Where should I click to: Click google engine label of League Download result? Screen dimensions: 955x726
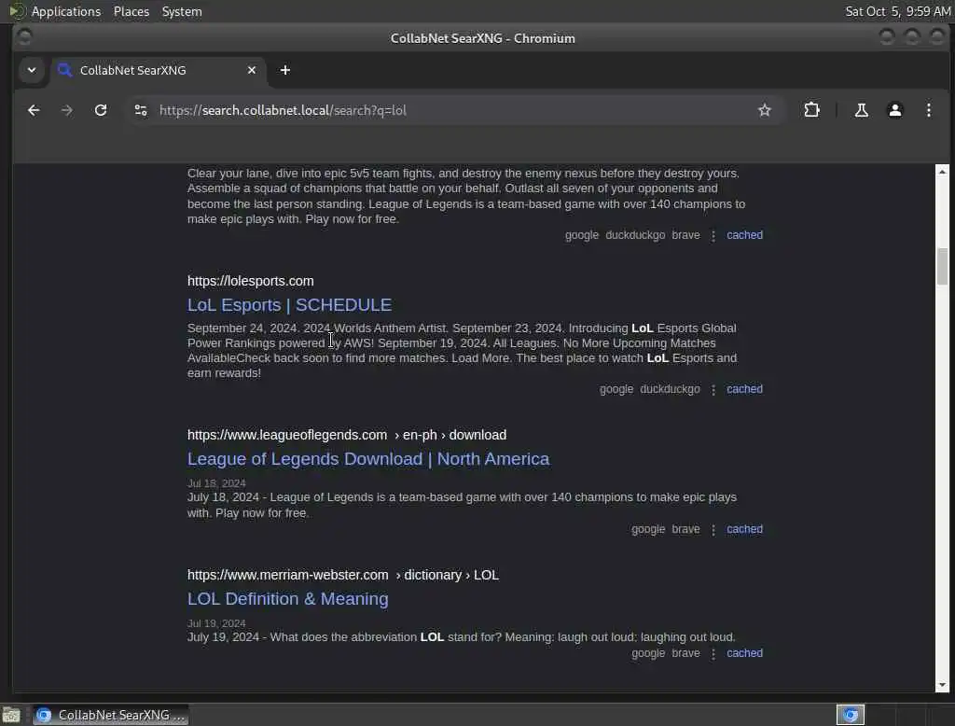click(x=648, y=529)
